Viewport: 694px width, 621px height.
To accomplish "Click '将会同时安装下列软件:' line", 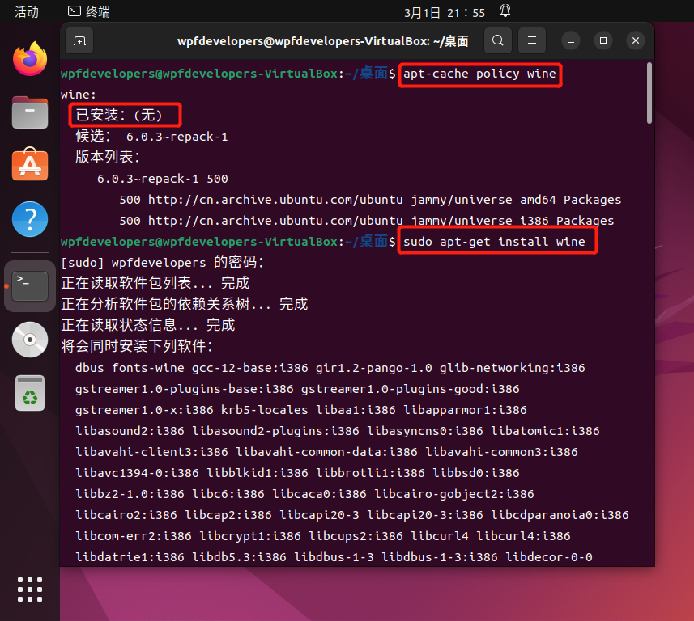I will click(x=137, y=346).
